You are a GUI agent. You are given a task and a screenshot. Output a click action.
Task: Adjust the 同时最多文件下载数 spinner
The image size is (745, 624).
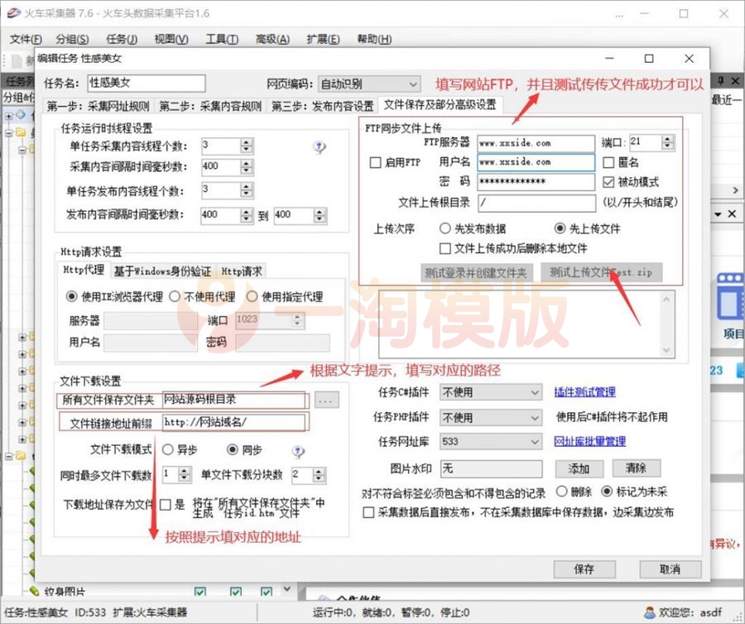coord(185,474)
